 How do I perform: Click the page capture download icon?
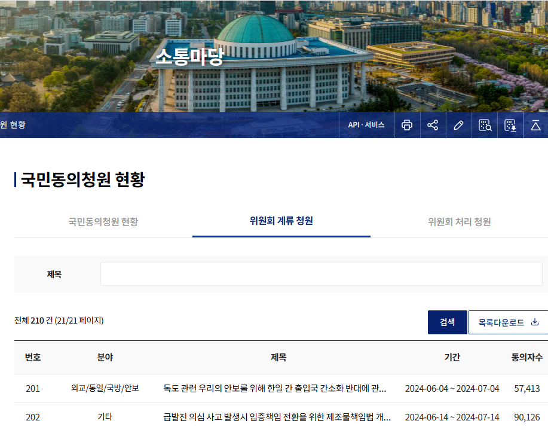(x=510, y=125)
